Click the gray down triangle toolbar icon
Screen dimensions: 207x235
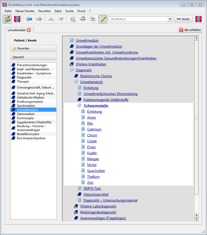[x=61, y=19]
